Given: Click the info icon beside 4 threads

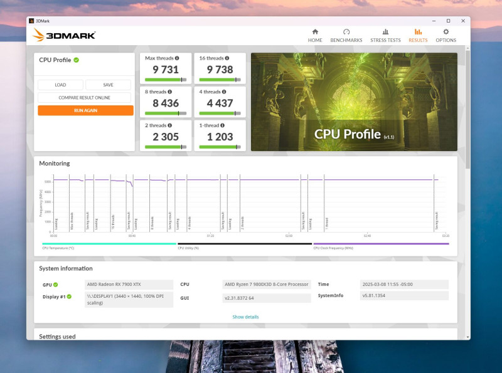Looking at the screenshot, I should coord(224,92).
